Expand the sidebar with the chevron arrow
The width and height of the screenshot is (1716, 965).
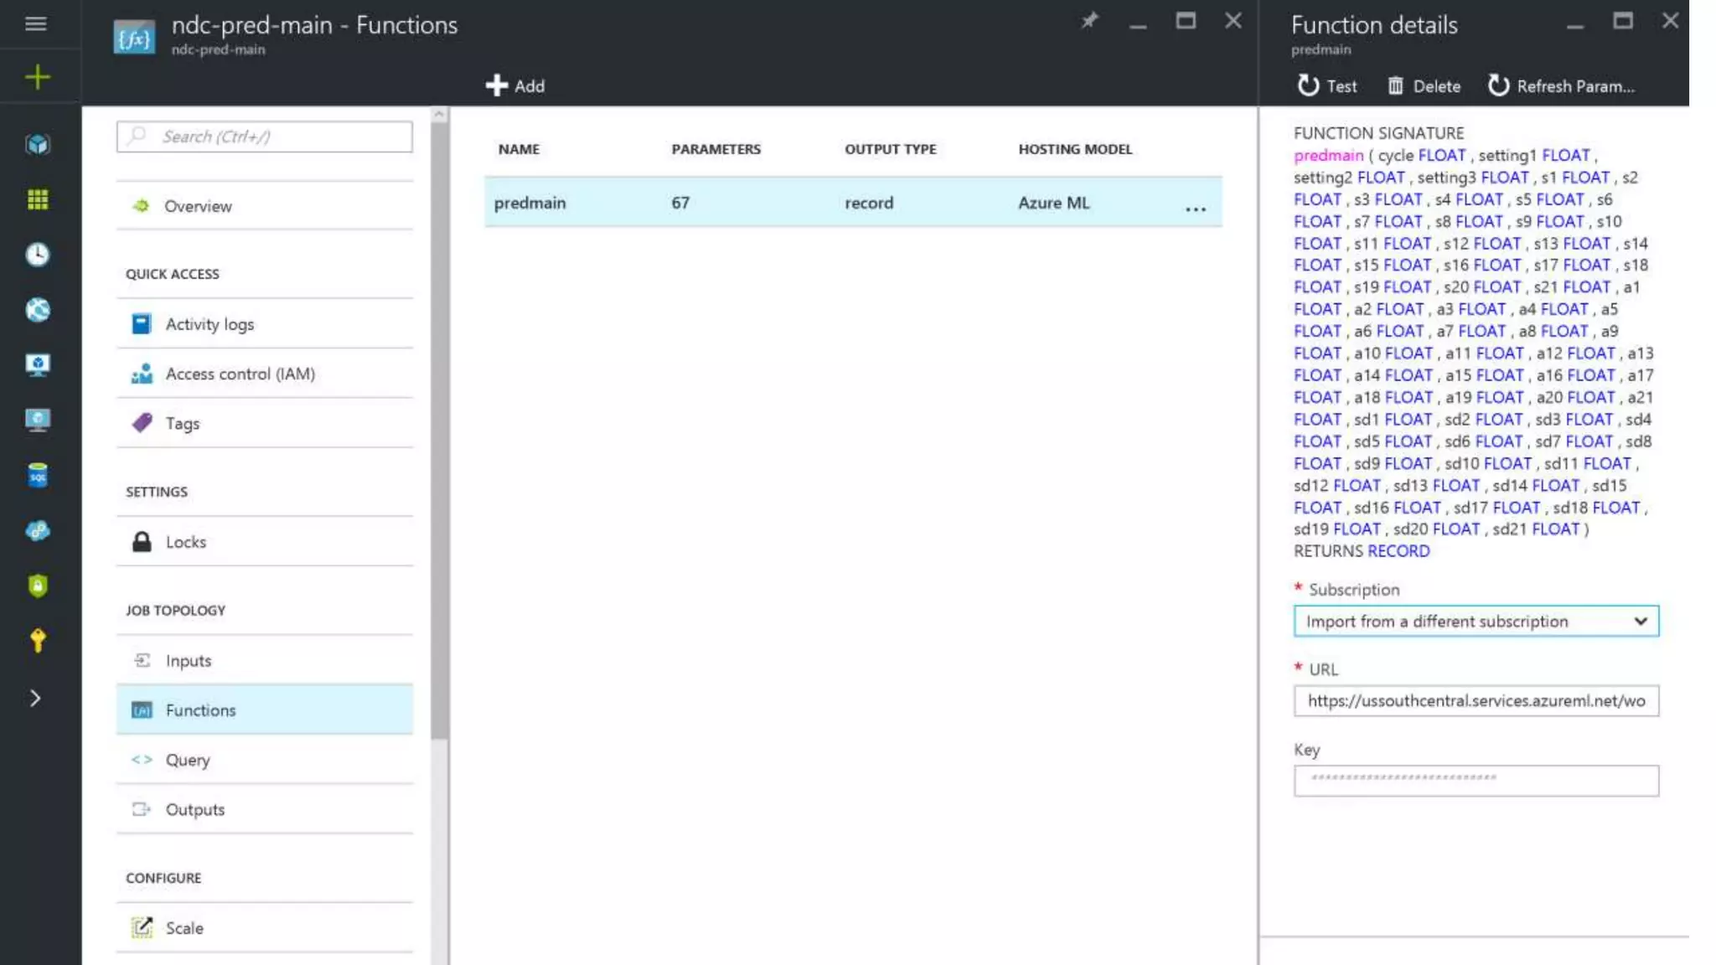(x=35, y=698)
